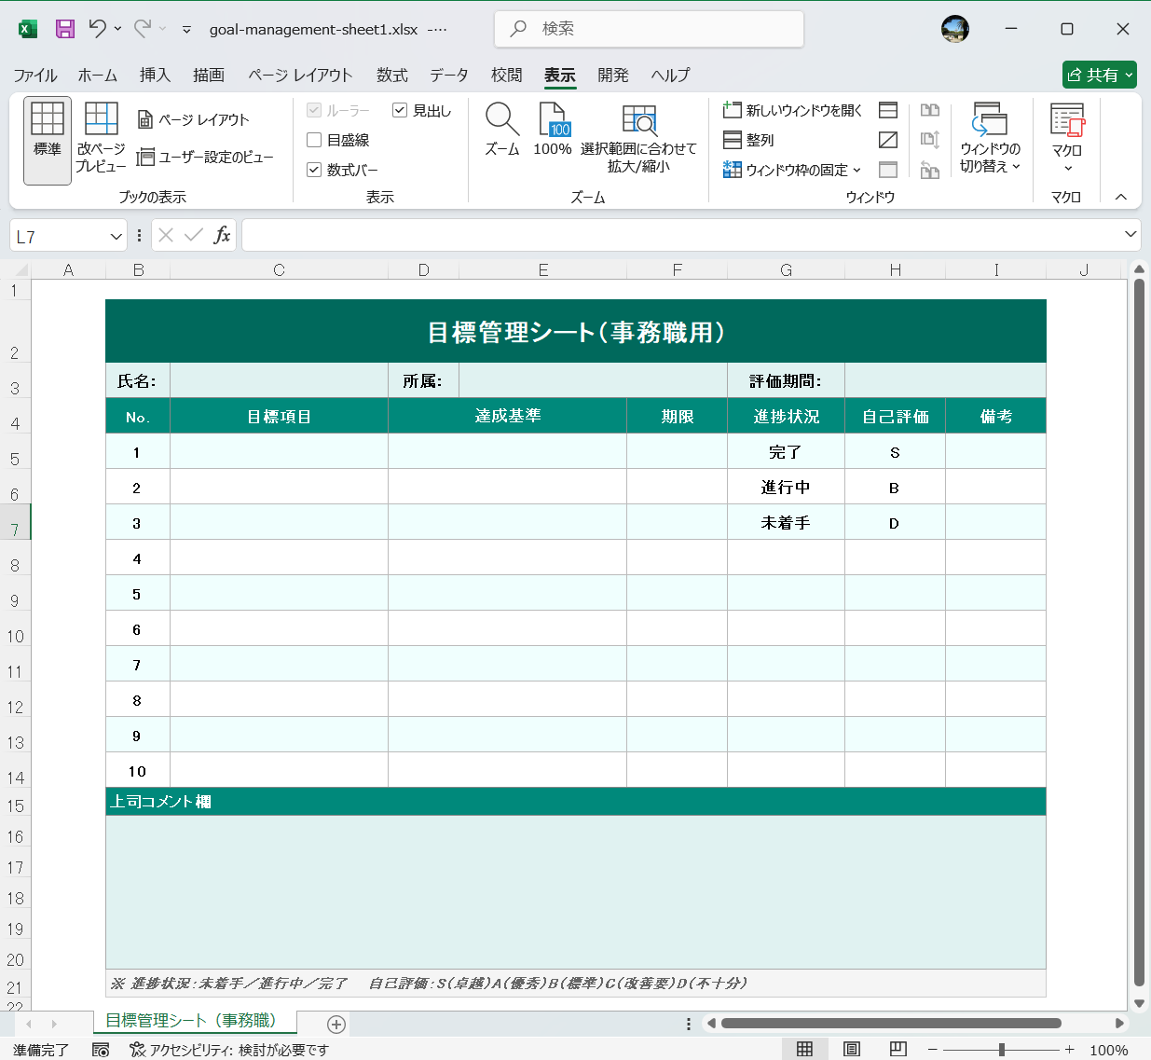
Task: Open the ファイル menu
Action: (x=35, y=75)
